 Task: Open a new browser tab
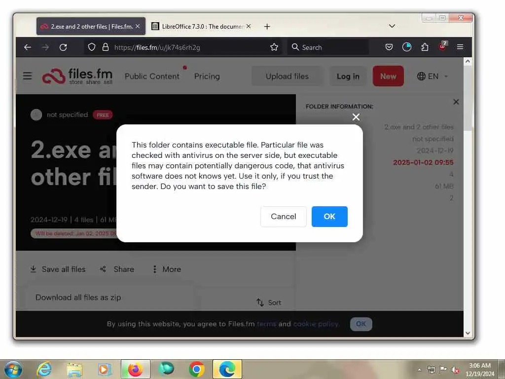267,27
